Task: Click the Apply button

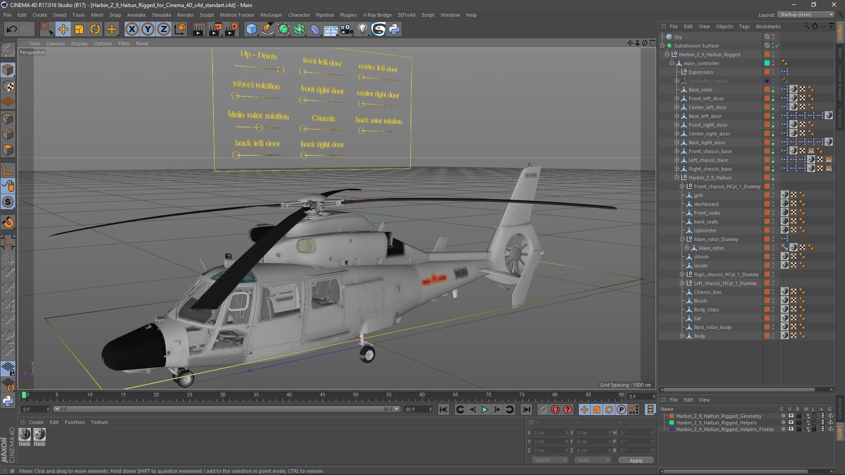Action: pyautogui.click(x=636, y=460)
